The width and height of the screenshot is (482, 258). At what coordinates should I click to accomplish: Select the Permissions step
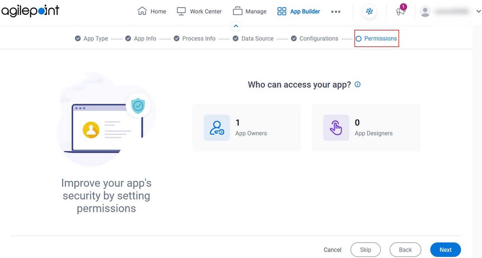click(376, 38)
